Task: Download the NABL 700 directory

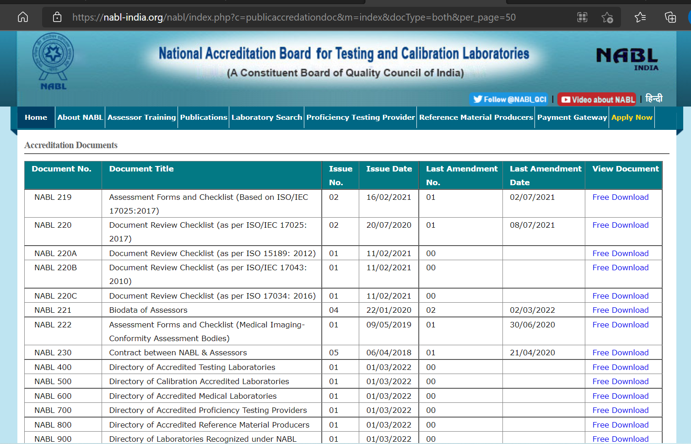Action: click(x=621, y=410)
